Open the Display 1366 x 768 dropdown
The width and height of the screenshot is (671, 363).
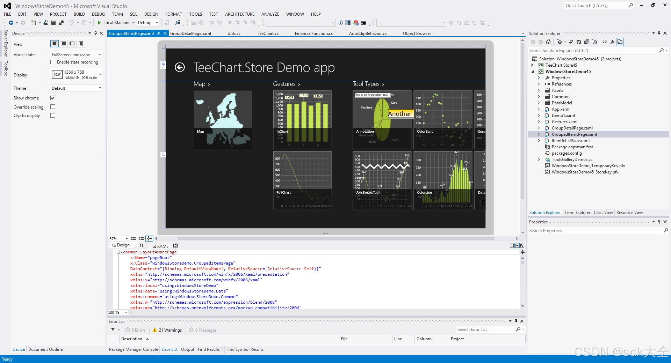(x=76, y=75)
